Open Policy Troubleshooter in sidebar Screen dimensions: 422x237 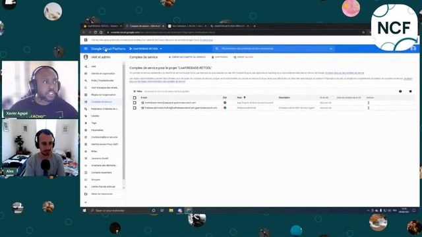[103, 80]
